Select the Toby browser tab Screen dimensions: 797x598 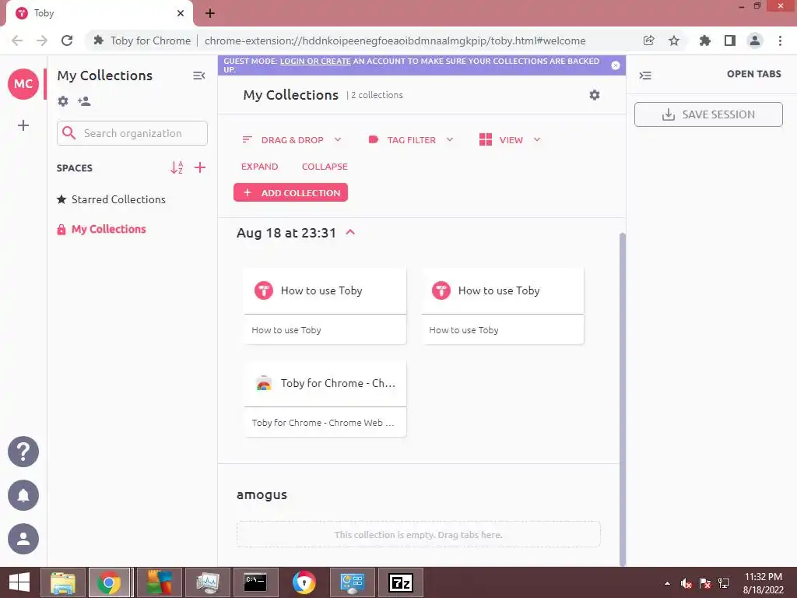click(x=99, y=13)
